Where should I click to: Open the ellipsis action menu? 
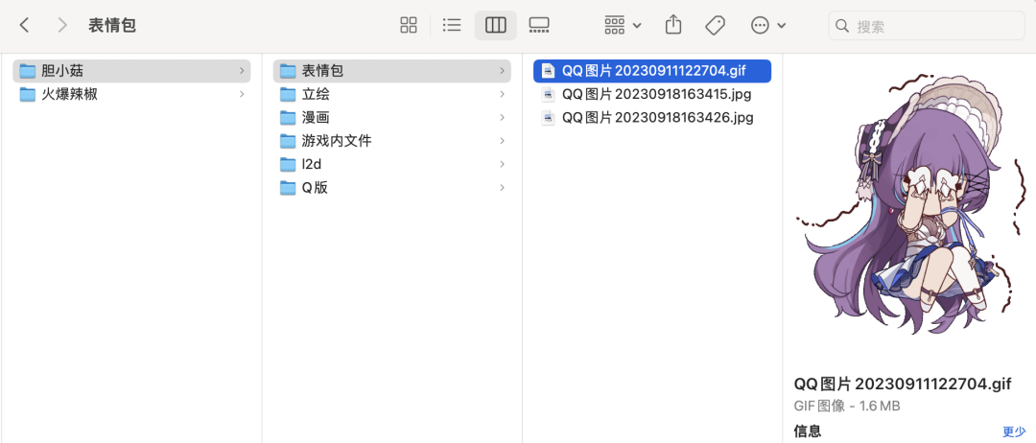[x=767, y=26]
